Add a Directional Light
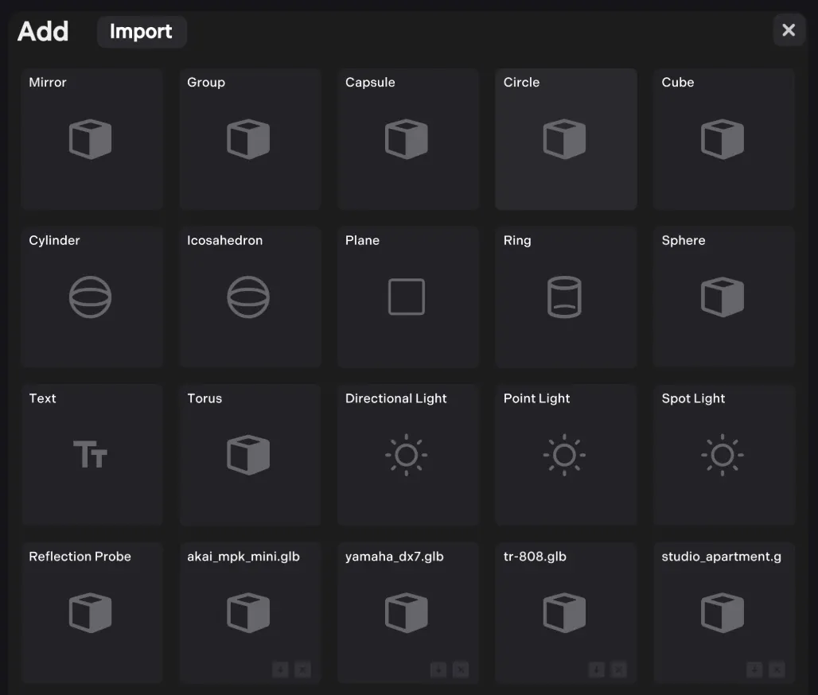This screenshot has width=818, height=695. [407, 455]
